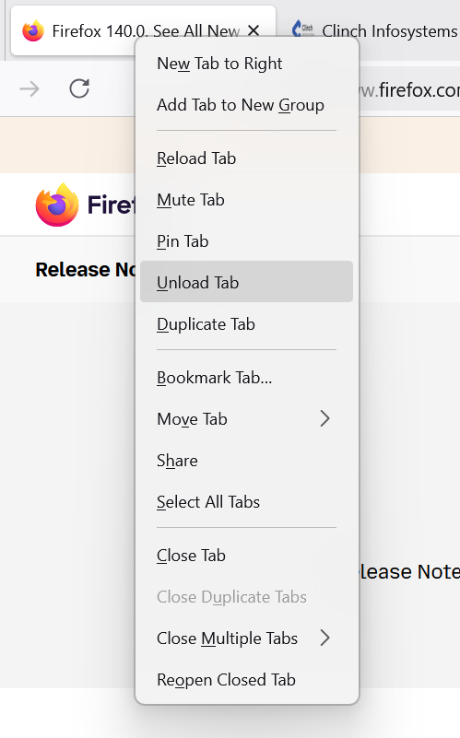Reload page with toolbar refresh icon

(79, 88)
